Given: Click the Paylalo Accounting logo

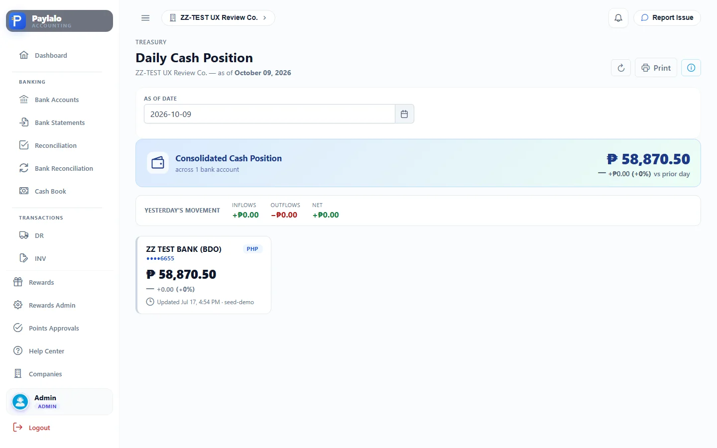Looking at the screenshot, I should [x=59, y=21].
